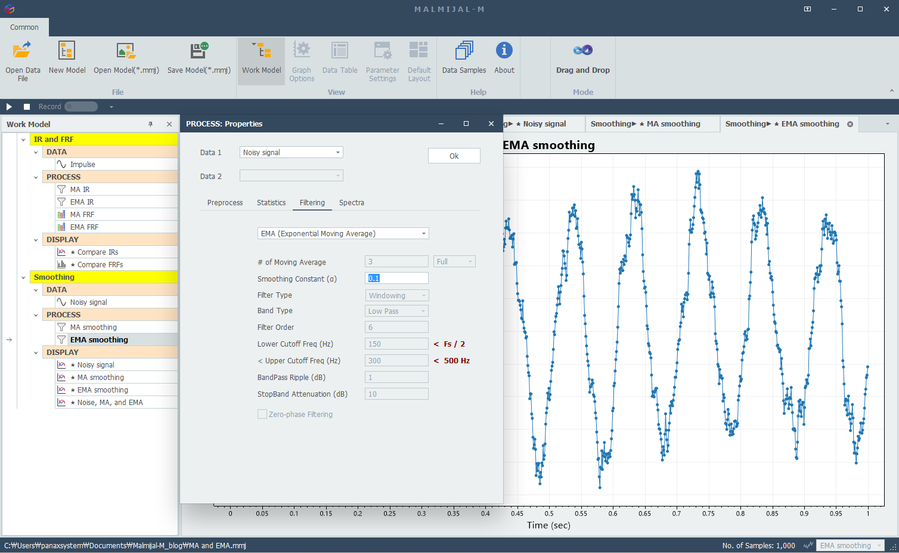Image resolution: width=899 pixels, height=553 pixels.
Task: Restore the Default Layout
Action: click(419, 61)
